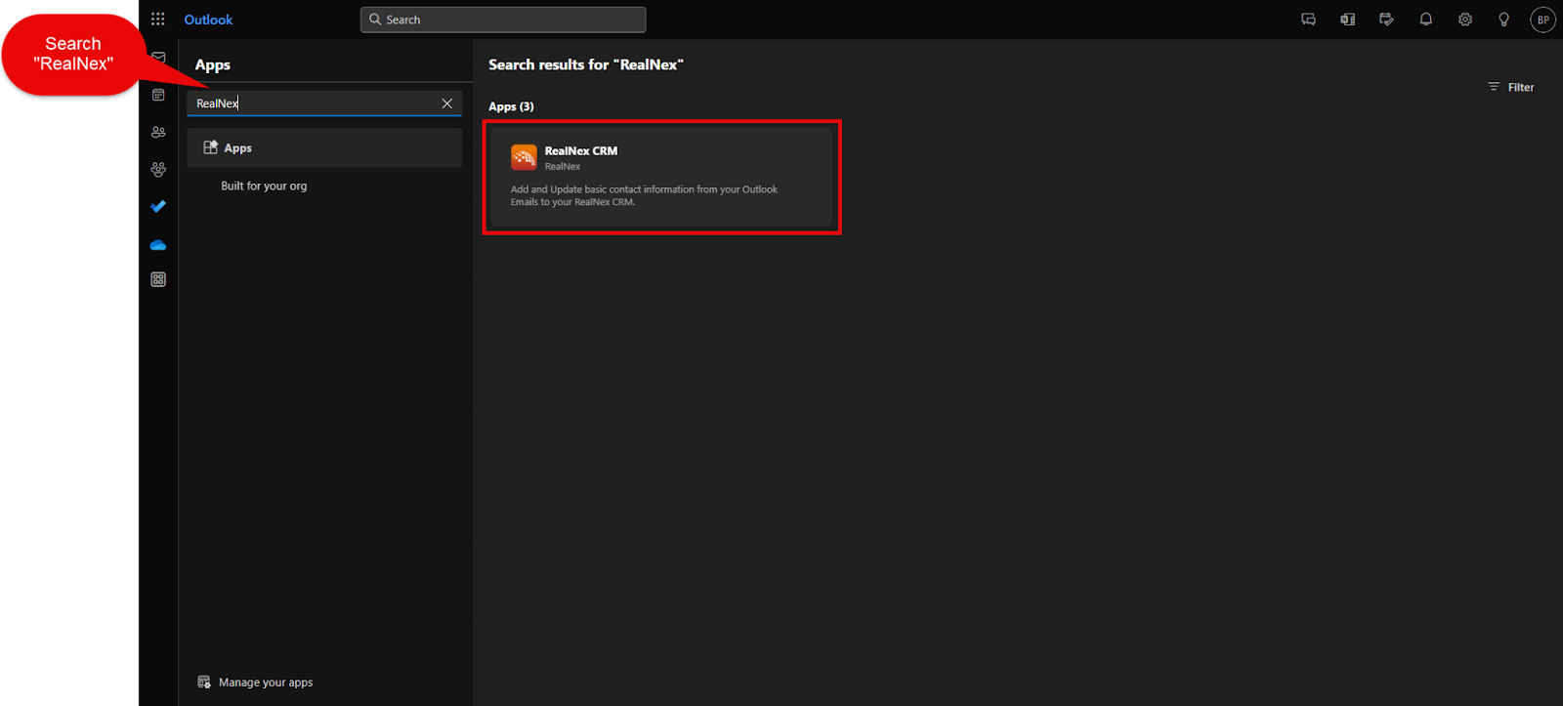Clear the RealNex search text
The width and height of the screenshot is (1563, 706).
coord(447,104)
